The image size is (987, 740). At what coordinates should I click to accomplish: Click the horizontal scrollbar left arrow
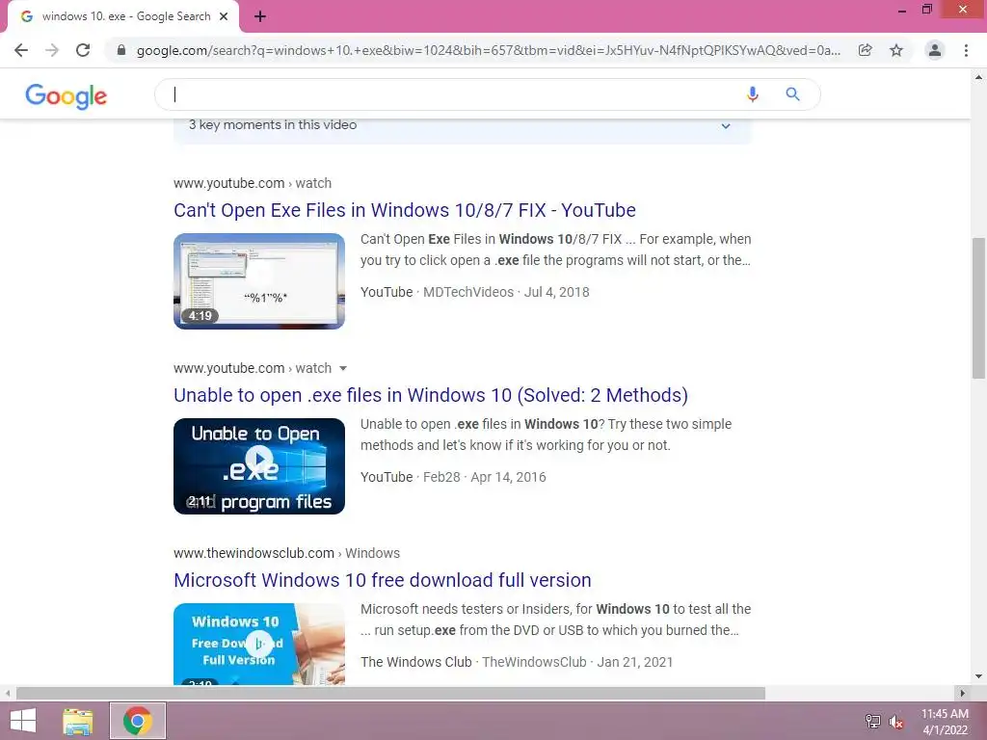click(7, 694)
